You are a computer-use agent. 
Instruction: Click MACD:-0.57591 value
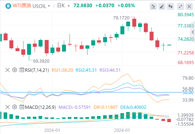coord(75,107)
